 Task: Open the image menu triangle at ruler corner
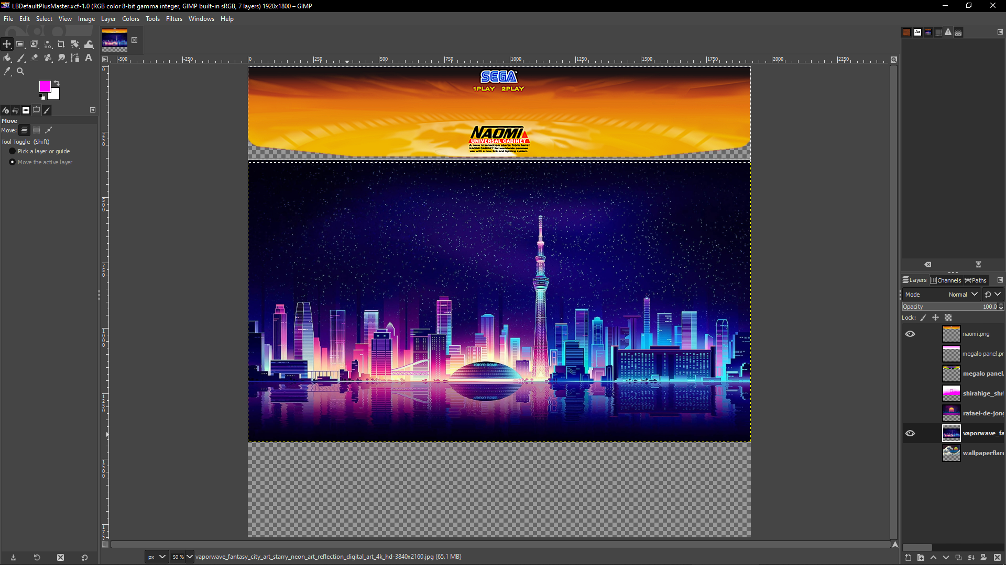[105, 60]
